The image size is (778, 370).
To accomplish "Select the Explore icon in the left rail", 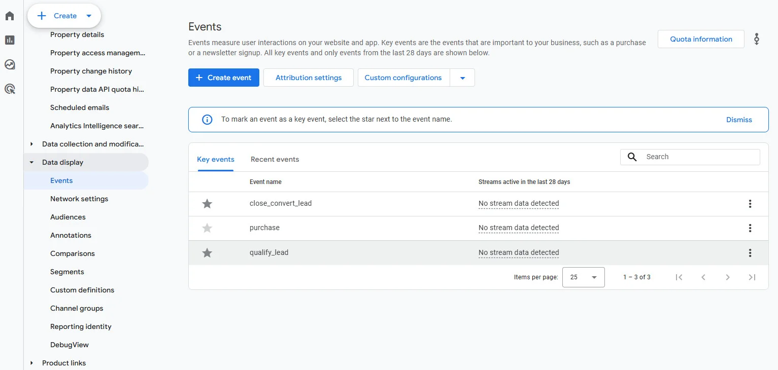I will click(x=9, y=64).
